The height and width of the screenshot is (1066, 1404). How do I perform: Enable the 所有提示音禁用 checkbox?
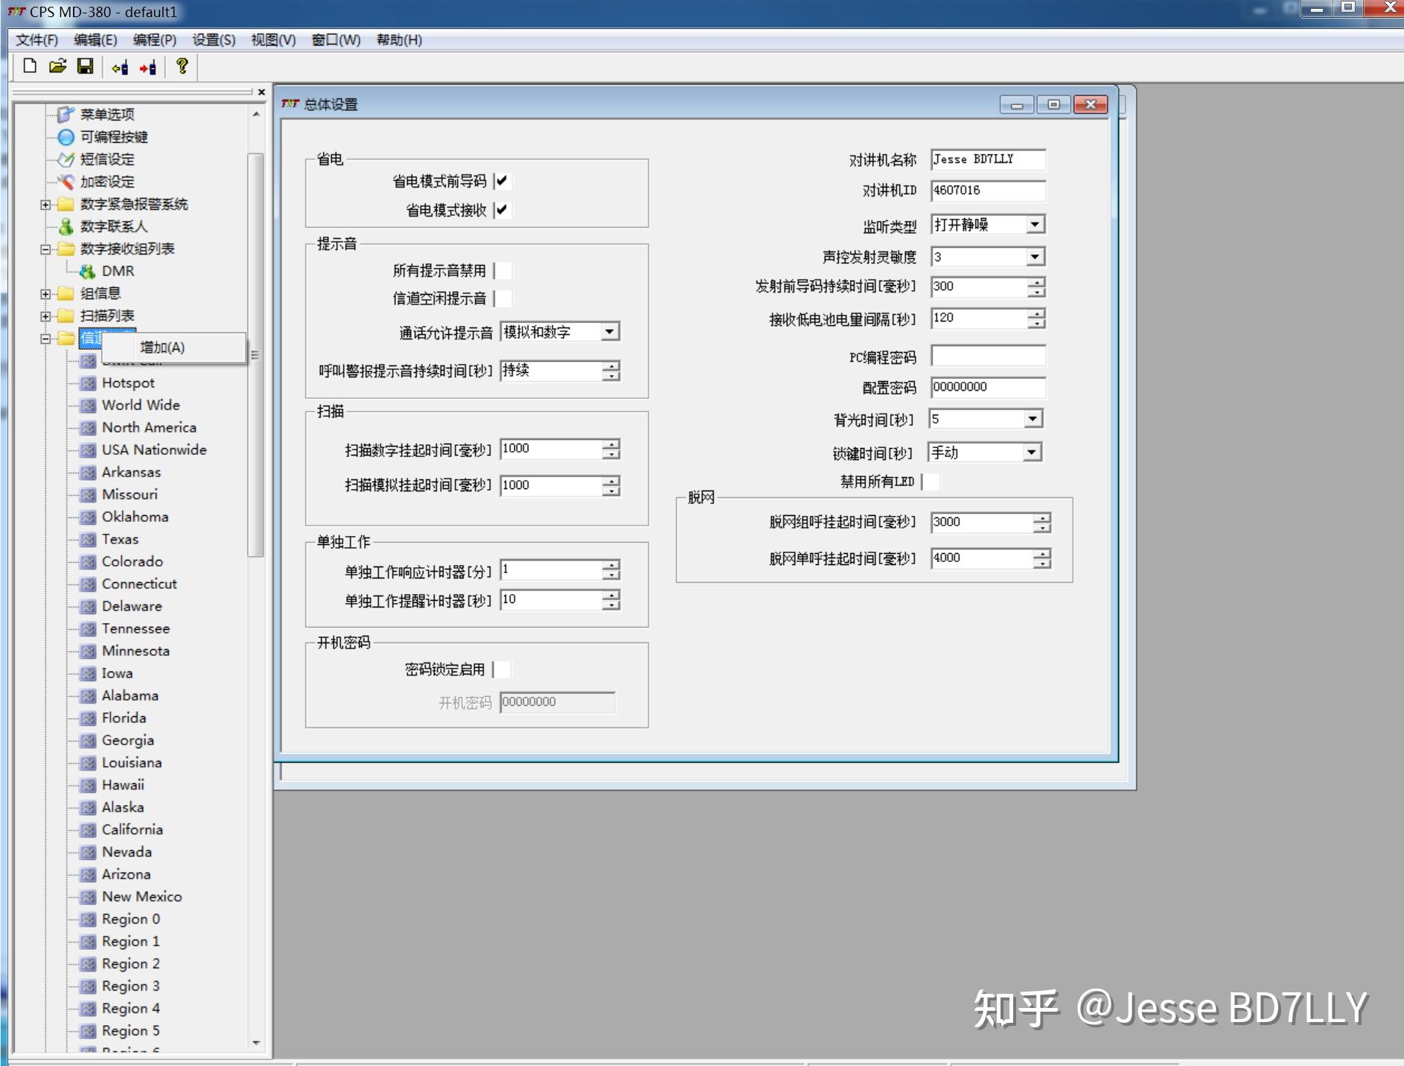(x=505, y=271)
